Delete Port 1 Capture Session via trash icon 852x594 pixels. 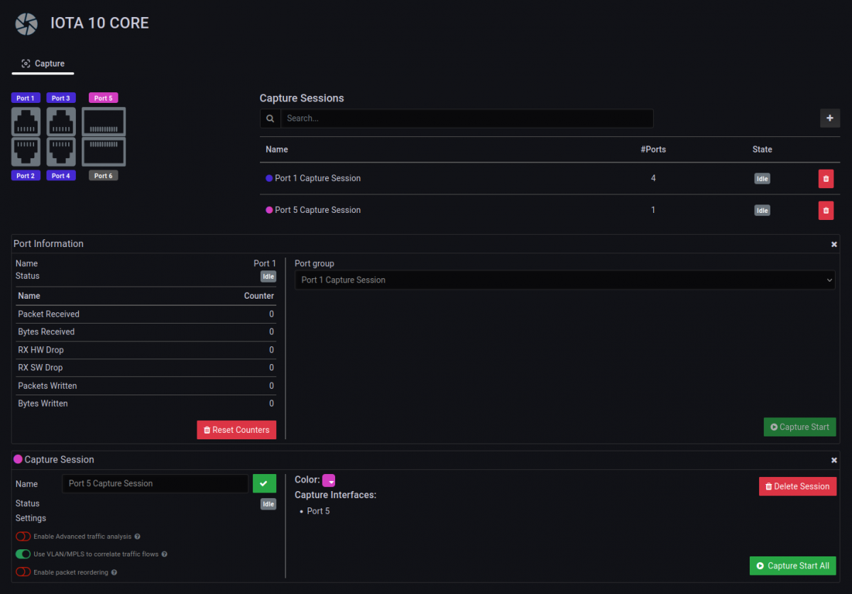tap(826, 179)
